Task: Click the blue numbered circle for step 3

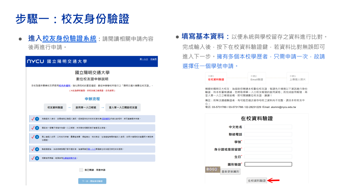Action: 37,137
